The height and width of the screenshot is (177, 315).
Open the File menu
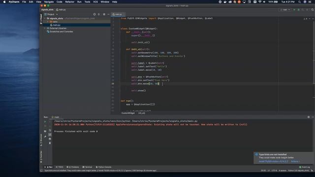24,2
